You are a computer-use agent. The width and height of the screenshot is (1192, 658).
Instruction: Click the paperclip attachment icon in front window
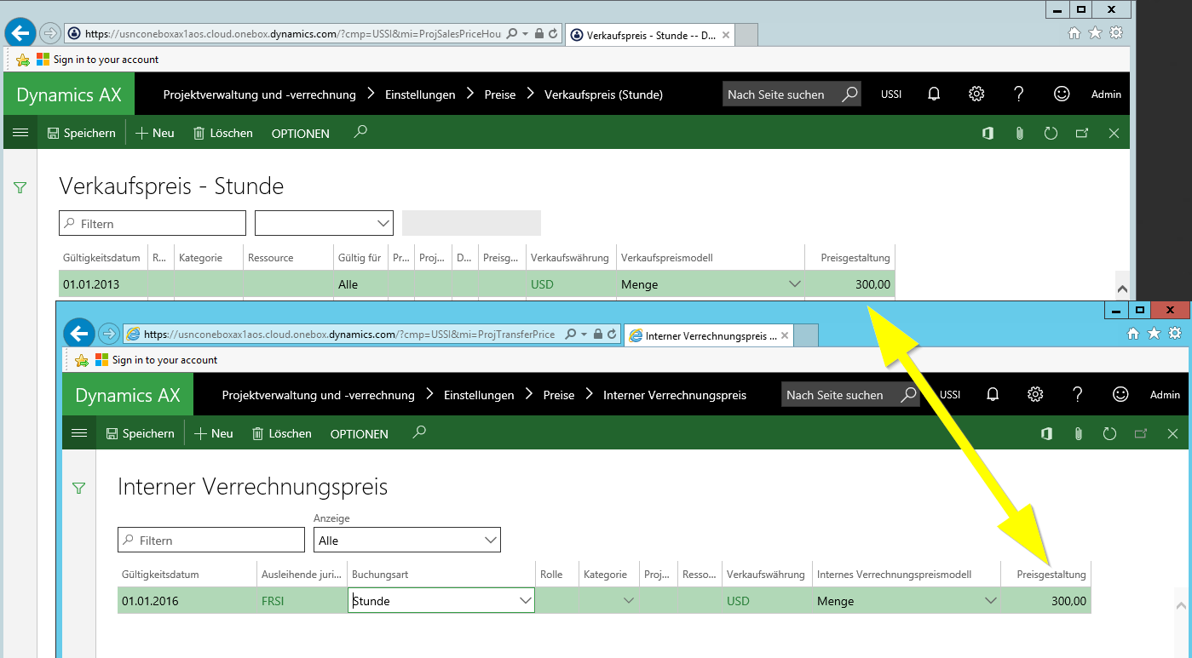1078,434
